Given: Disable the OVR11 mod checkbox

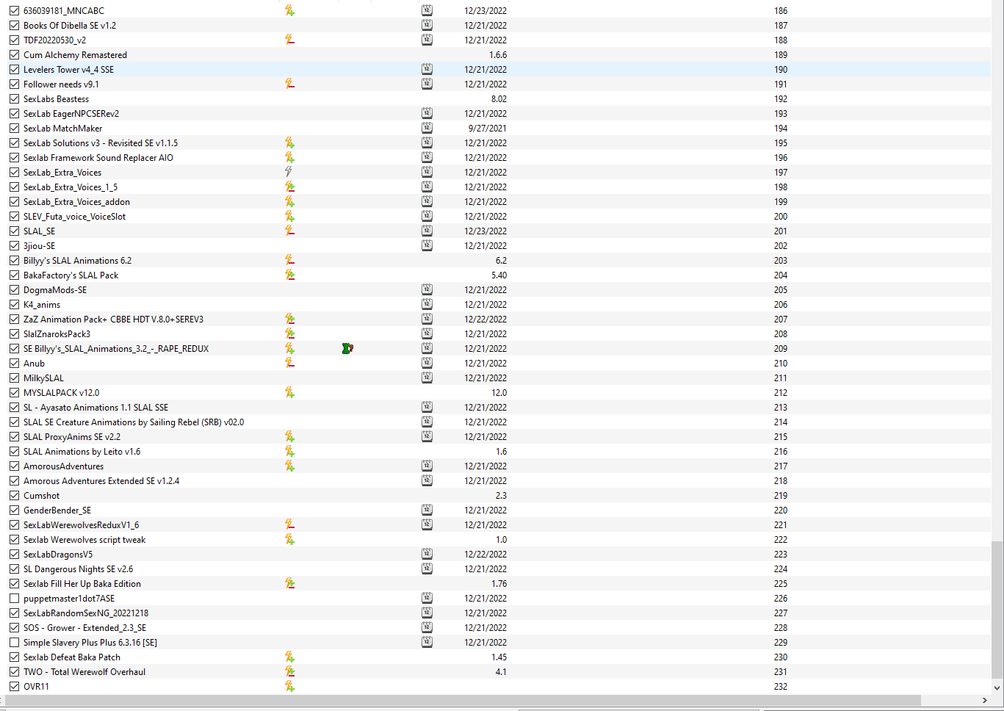Looking at the screenshot, I should coord(14,687).
